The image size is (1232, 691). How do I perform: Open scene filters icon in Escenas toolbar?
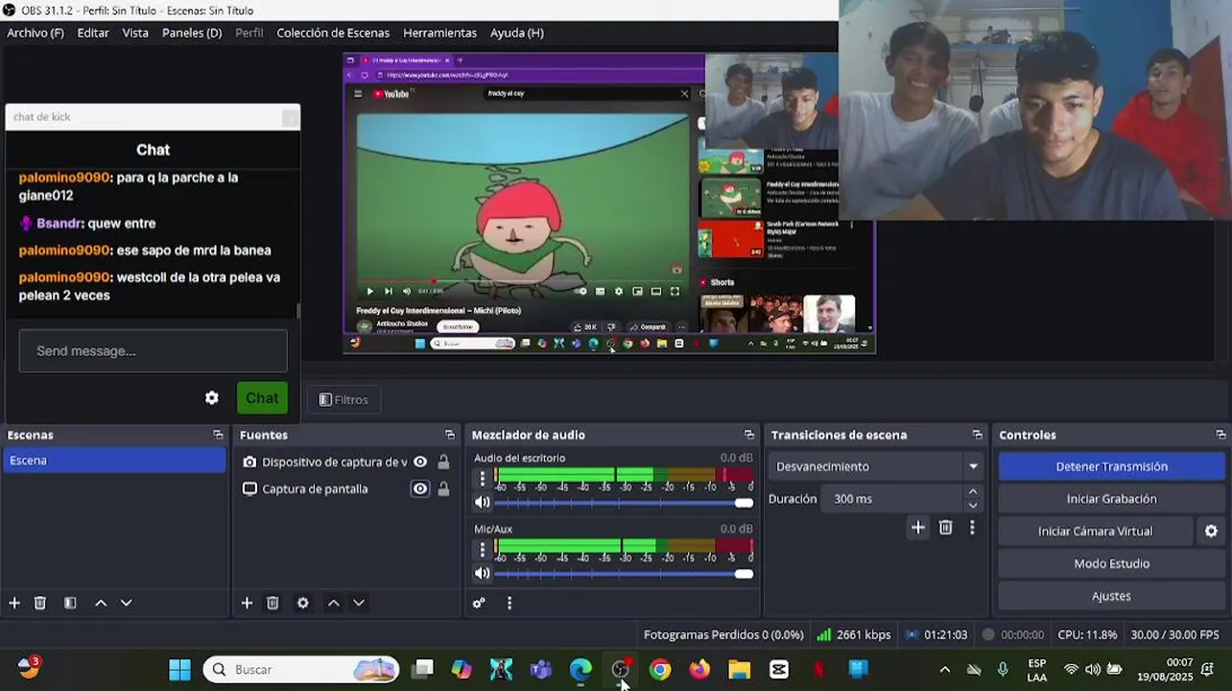(70, 603)
